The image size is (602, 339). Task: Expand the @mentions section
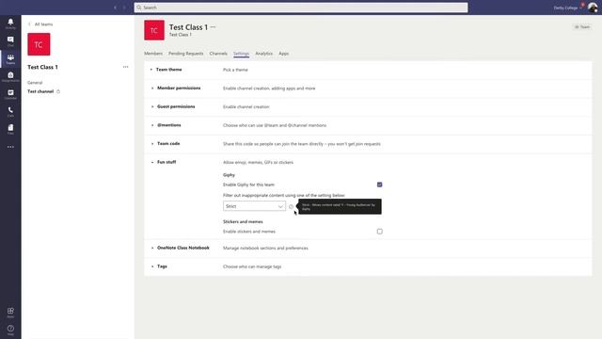pos(152,125)
